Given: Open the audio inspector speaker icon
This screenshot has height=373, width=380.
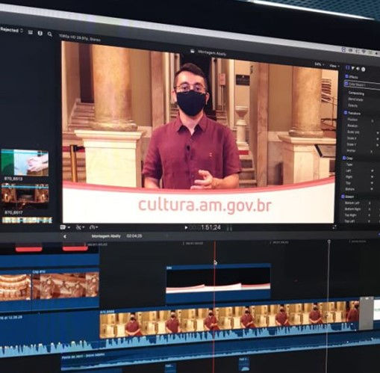Looking at the screenshot, I should [358, 69].
